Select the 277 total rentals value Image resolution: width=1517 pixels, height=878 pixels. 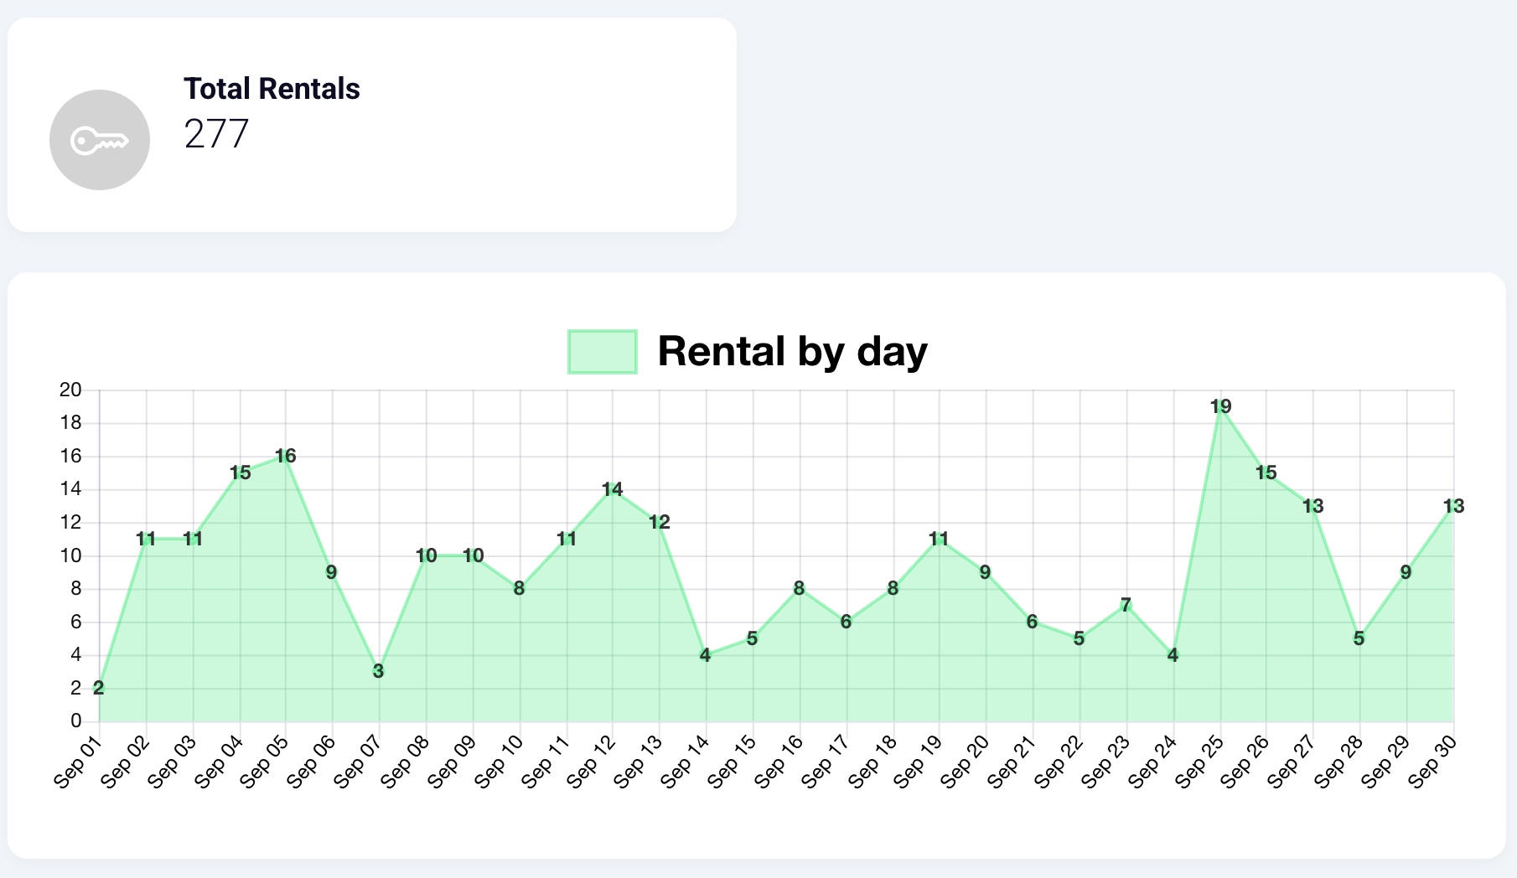pyautogui.click(x=216, y=134)
